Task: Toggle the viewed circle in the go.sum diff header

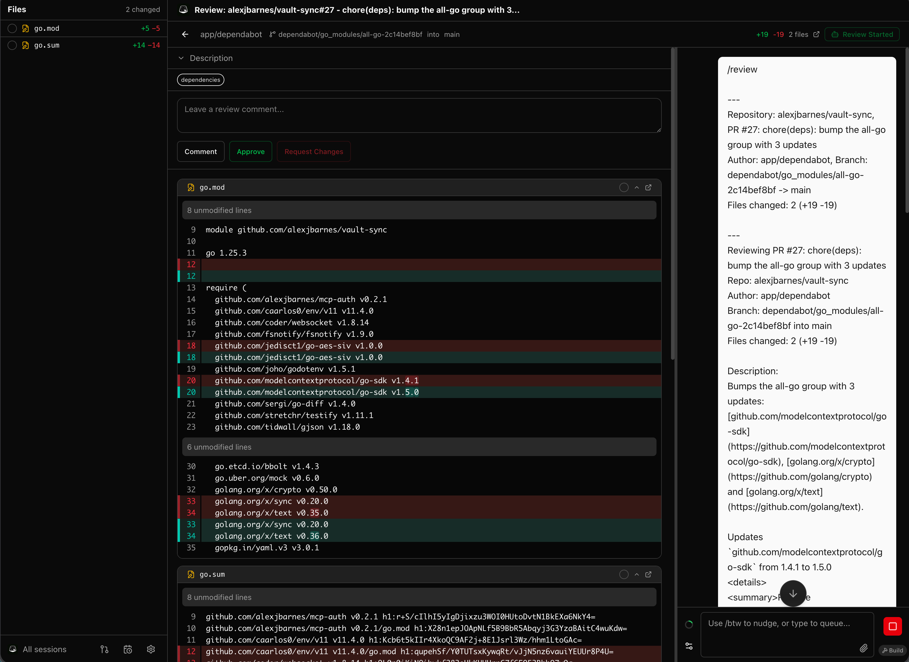Action: point(624,574)
